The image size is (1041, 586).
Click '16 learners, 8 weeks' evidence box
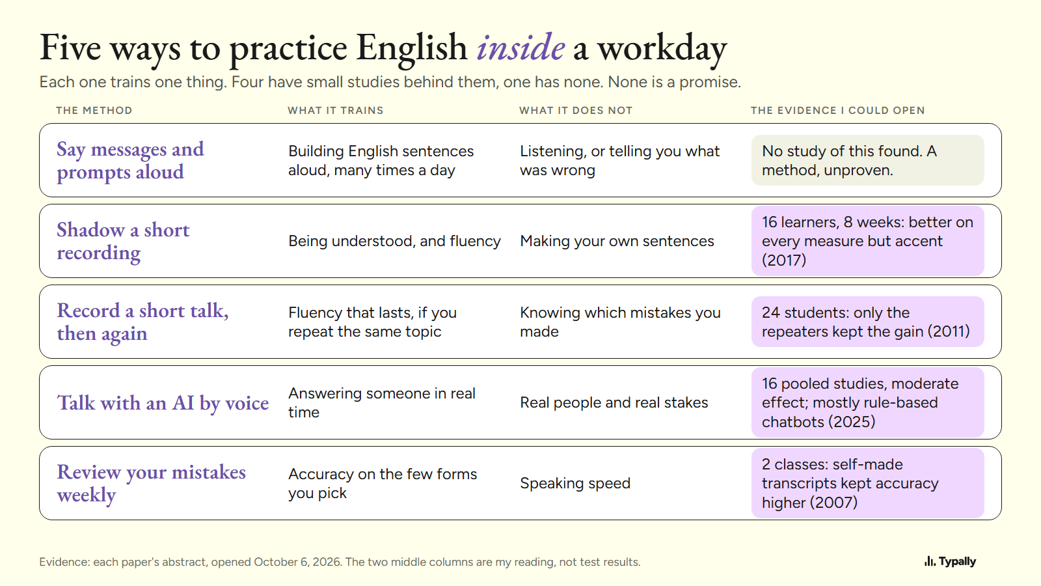(x=868, y=241)
